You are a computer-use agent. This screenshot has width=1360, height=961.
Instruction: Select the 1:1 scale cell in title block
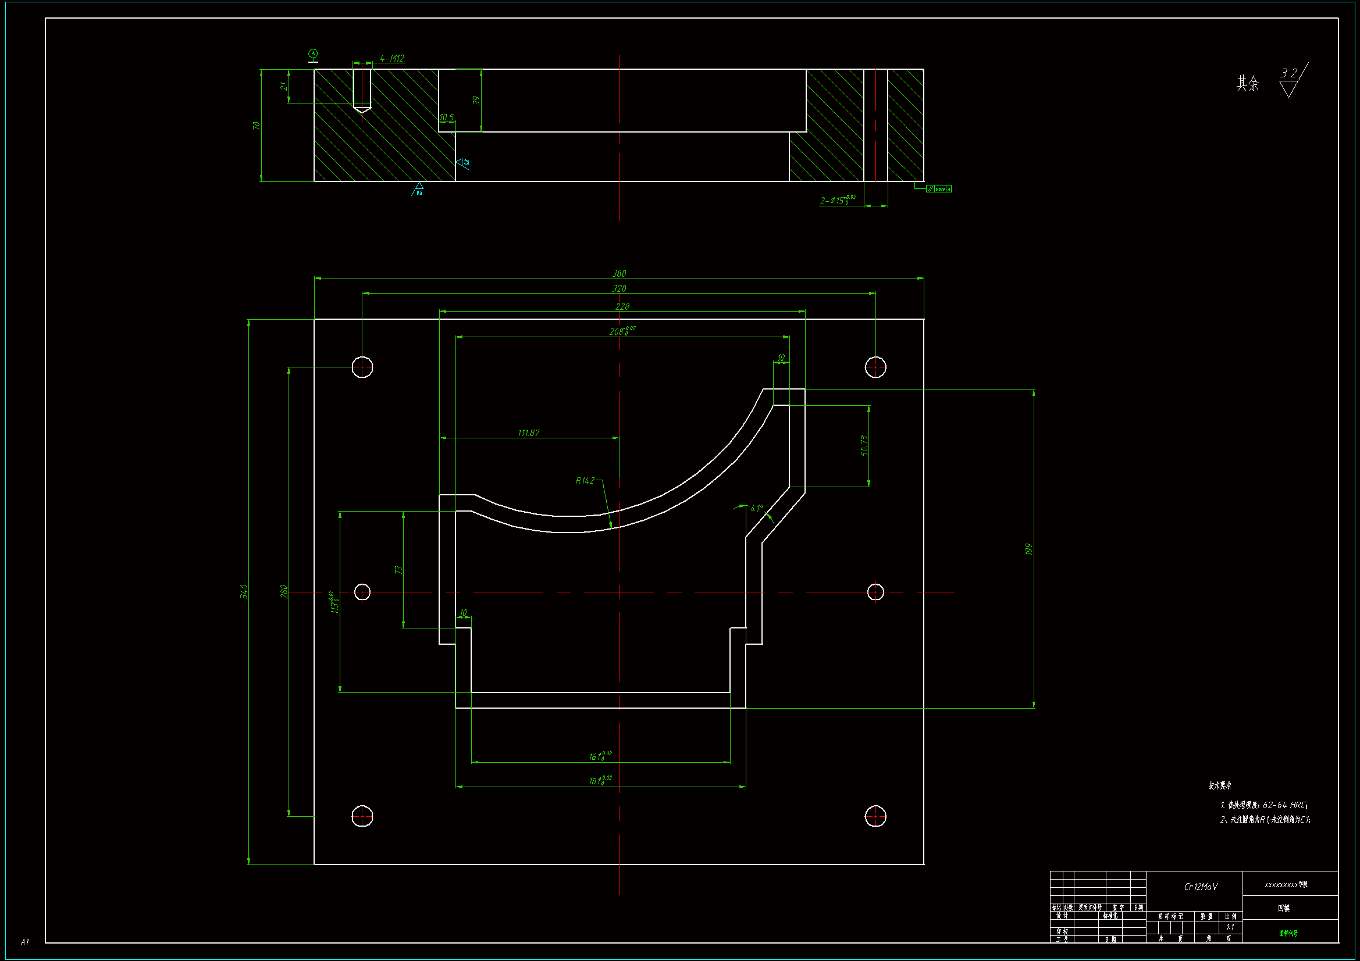(x=1230, y=927)
